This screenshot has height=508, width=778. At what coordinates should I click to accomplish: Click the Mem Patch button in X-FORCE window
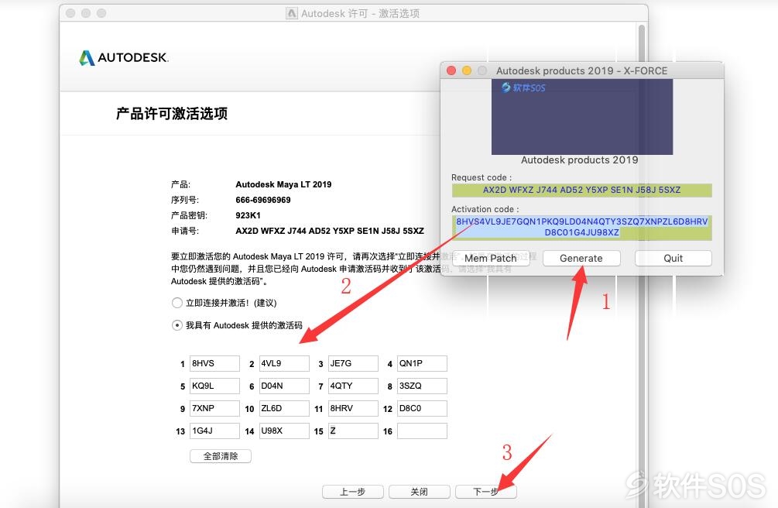point(491,258)
